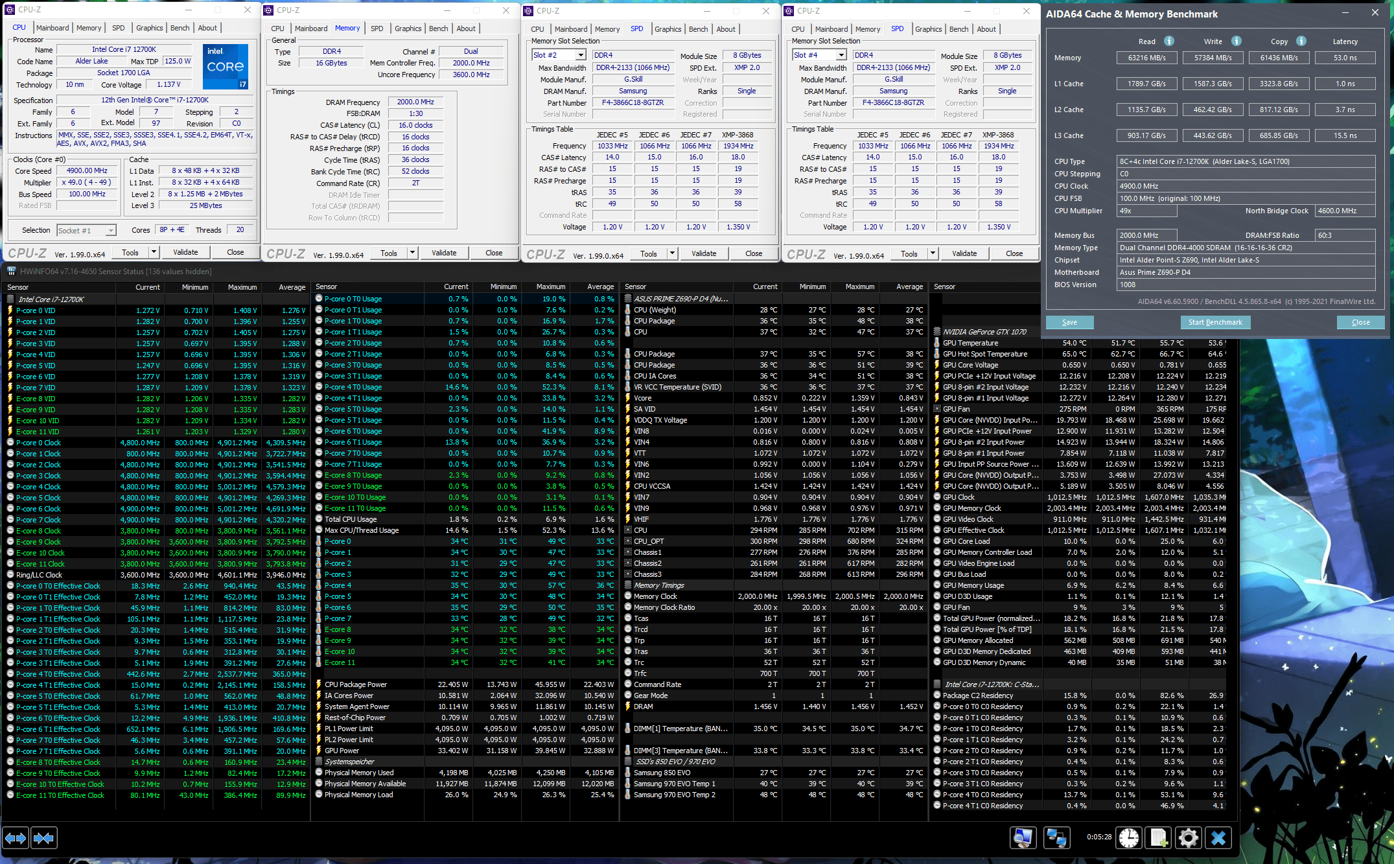
Task: Click Validate in the first CPU-Z window
Action: pos(185,252)
